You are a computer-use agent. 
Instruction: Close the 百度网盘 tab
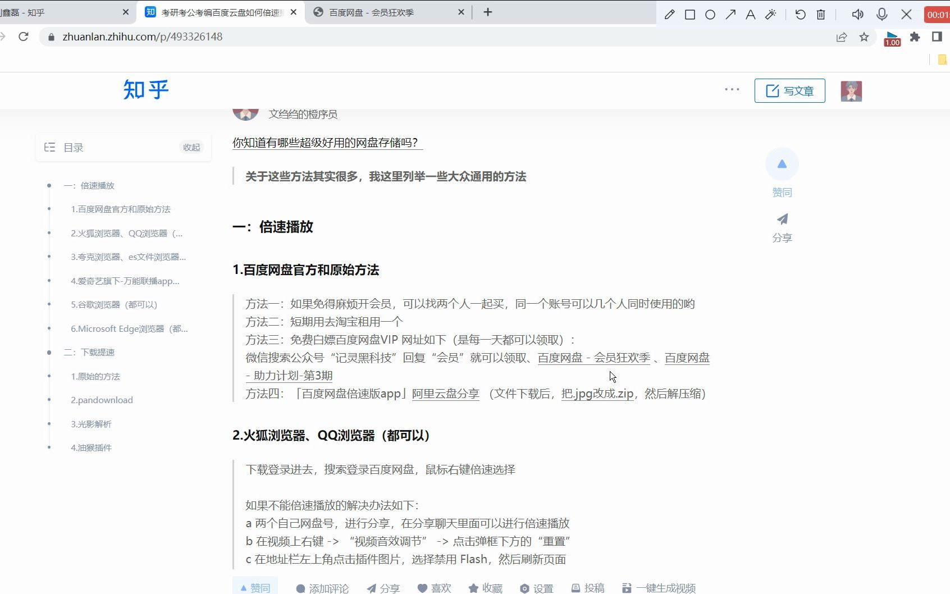click(462, 12)
